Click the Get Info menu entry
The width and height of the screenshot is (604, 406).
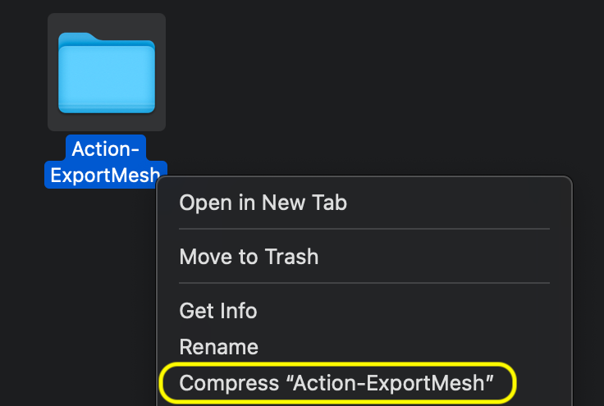(x=218, y=311)
